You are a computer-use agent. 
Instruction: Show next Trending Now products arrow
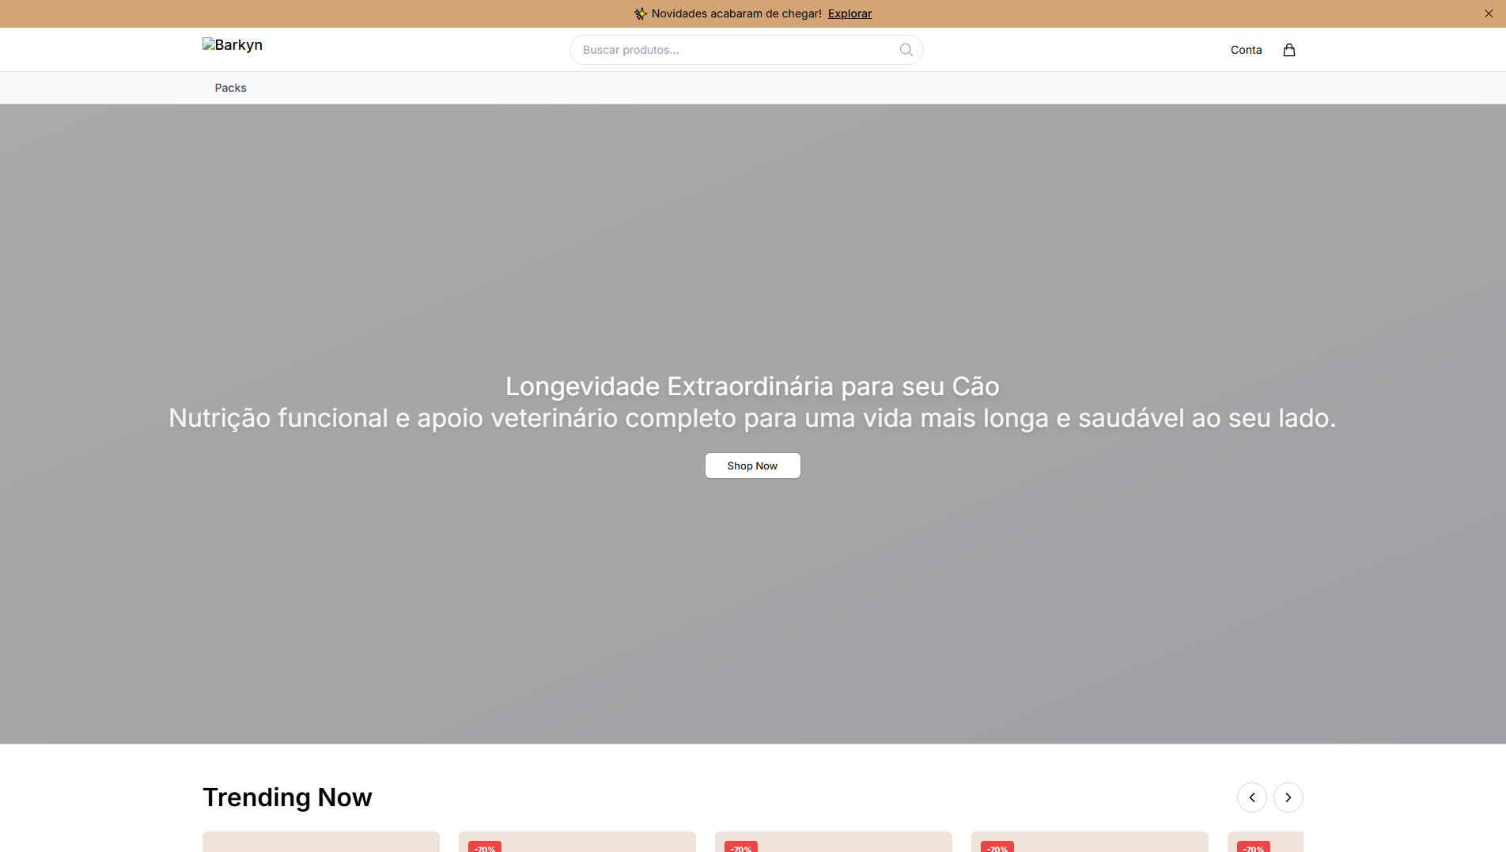[x=1288, y=797]
